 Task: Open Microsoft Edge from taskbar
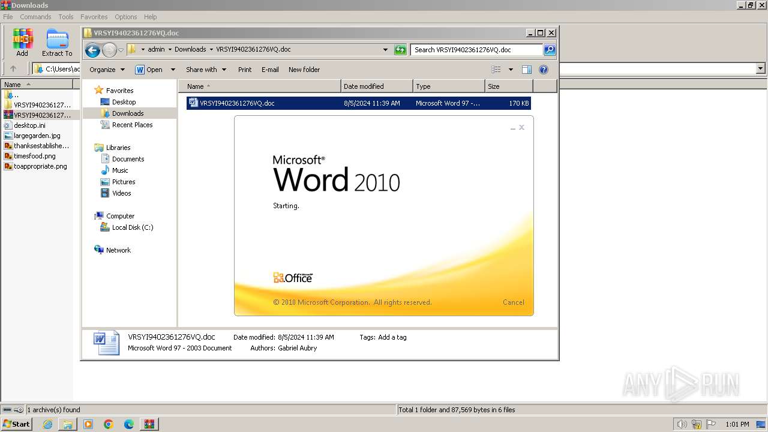point(129,424)
